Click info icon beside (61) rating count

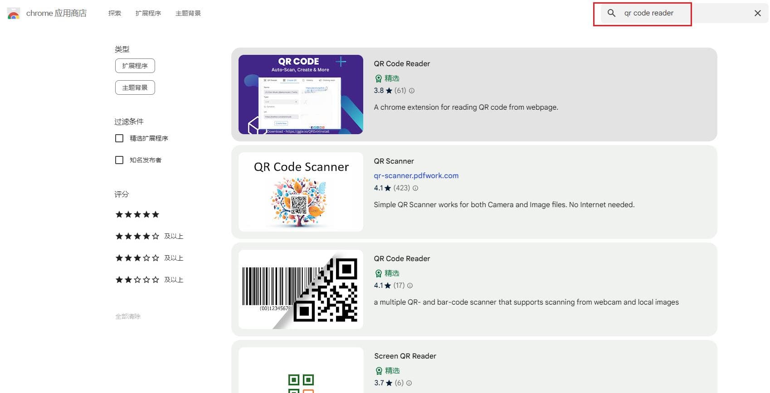tap(412, 91)
